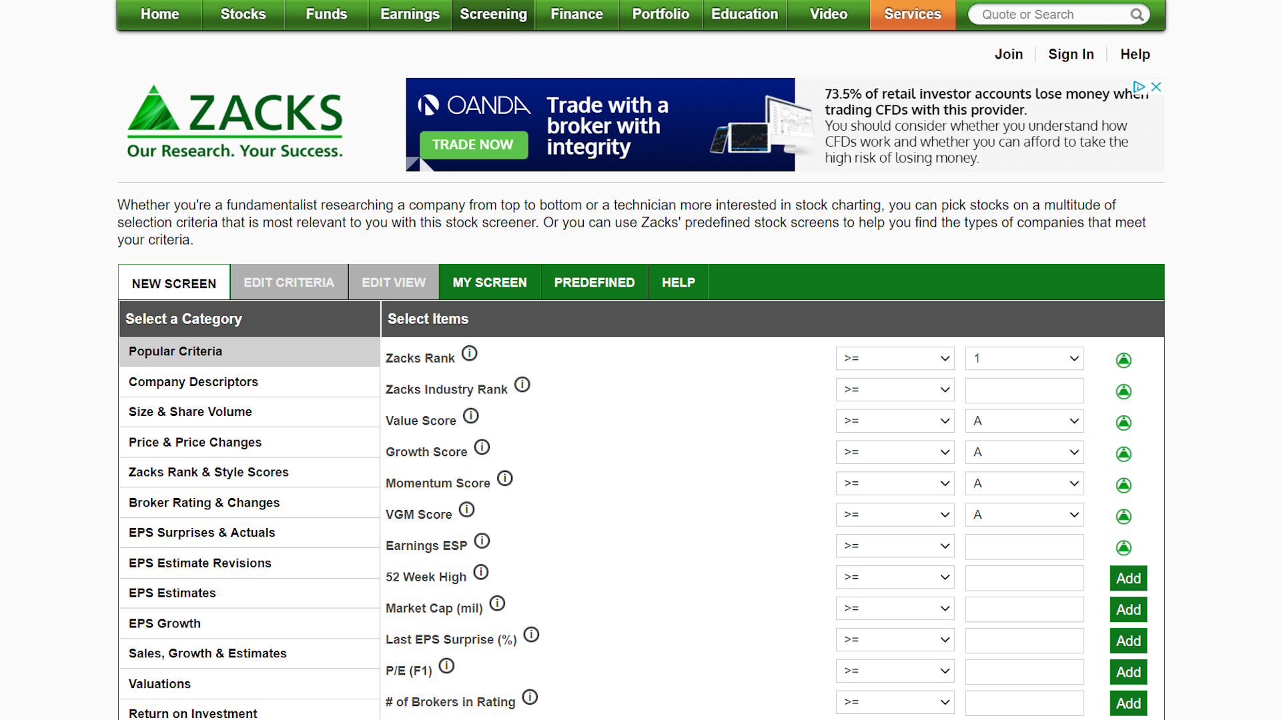
Task: Switch to the PREDEFINED tab
Action: 594,282
